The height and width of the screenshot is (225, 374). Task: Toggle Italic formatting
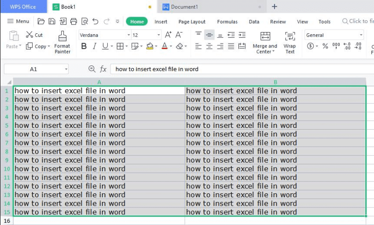tap(95, 46)
